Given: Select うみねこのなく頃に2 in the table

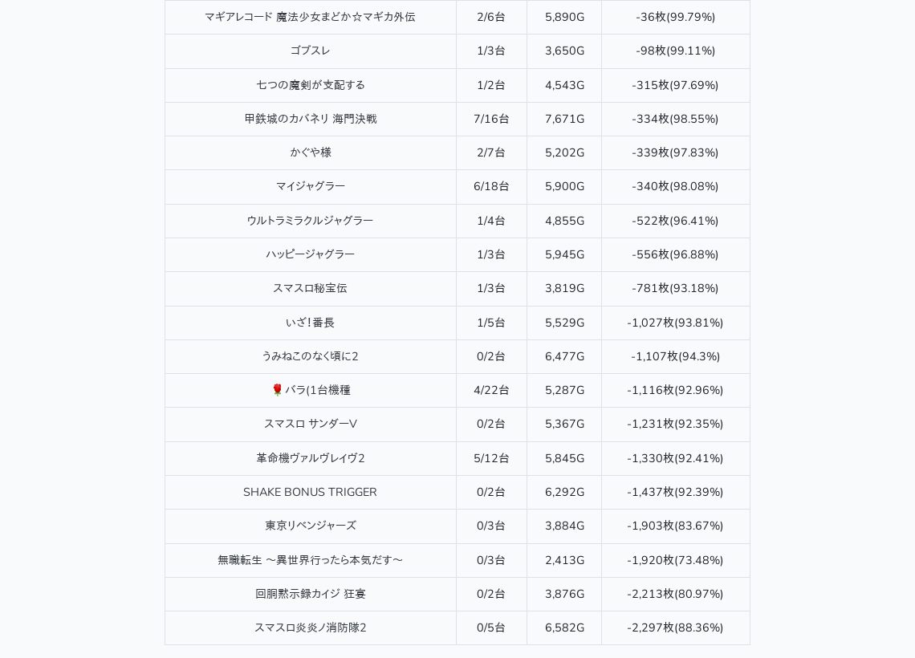Looking at the screenshot, I should tap(310, 356).
